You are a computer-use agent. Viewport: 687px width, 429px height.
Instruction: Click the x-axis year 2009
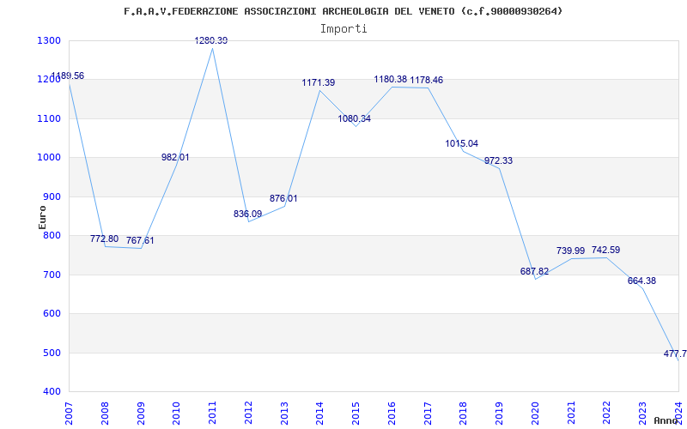click(x=140, y=414)
